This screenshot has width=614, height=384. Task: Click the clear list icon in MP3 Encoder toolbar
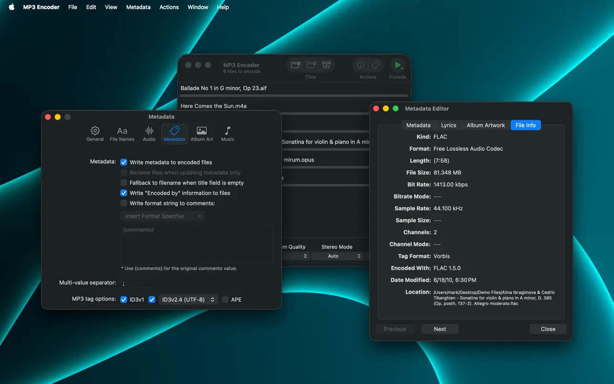pyautogui.click(x=326, y=65)
